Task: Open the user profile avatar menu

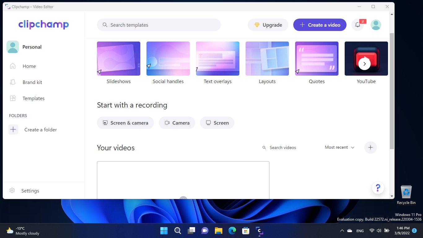Action: tap(376, 25)
